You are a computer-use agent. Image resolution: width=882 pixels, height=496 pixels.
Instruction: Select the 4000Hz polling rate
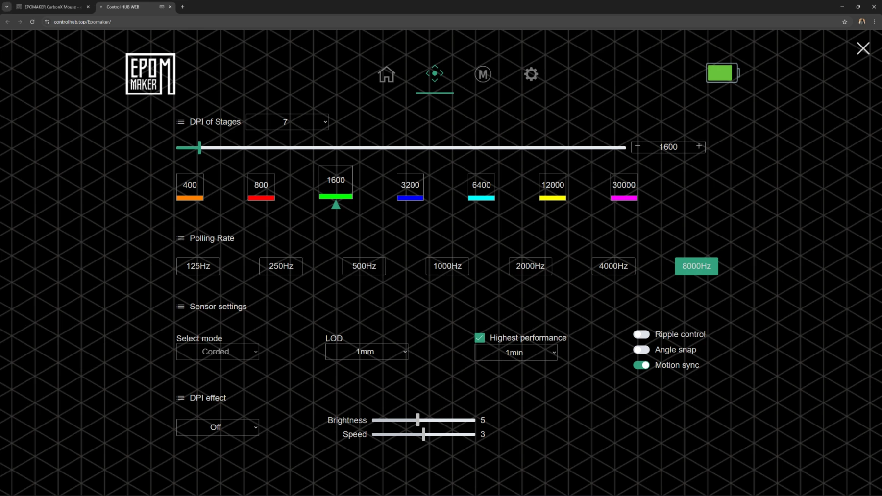pyautogui.click(x=613, y=266)
